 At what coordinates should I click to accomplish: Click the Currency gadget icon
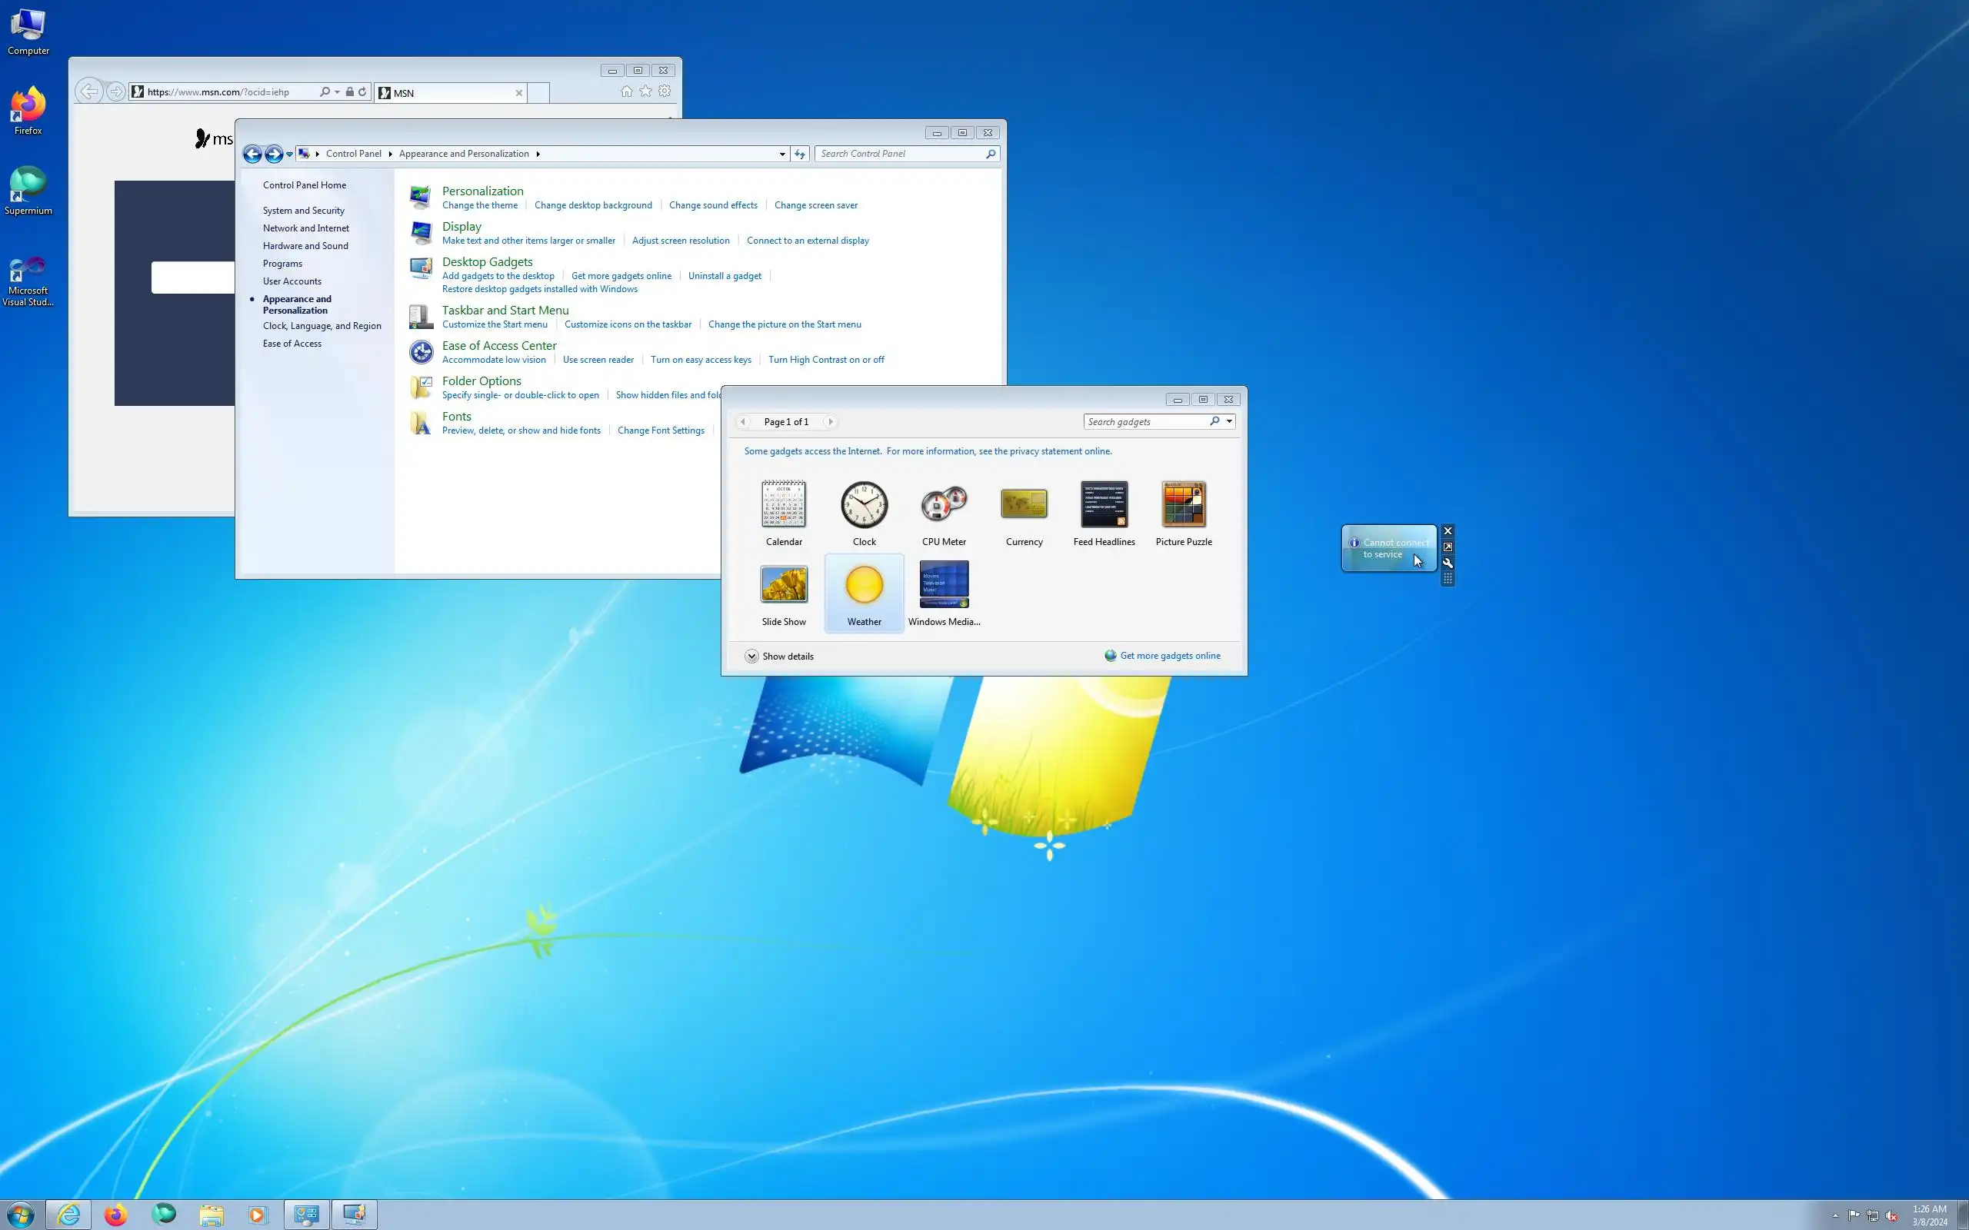coord(1024,504)
